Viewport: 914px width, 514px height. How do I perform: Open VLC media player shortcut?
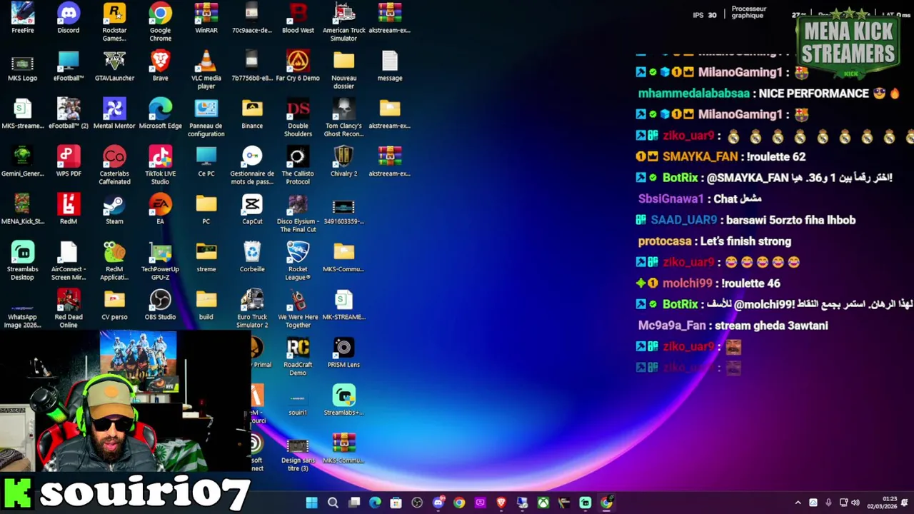(x=206, y=69)
